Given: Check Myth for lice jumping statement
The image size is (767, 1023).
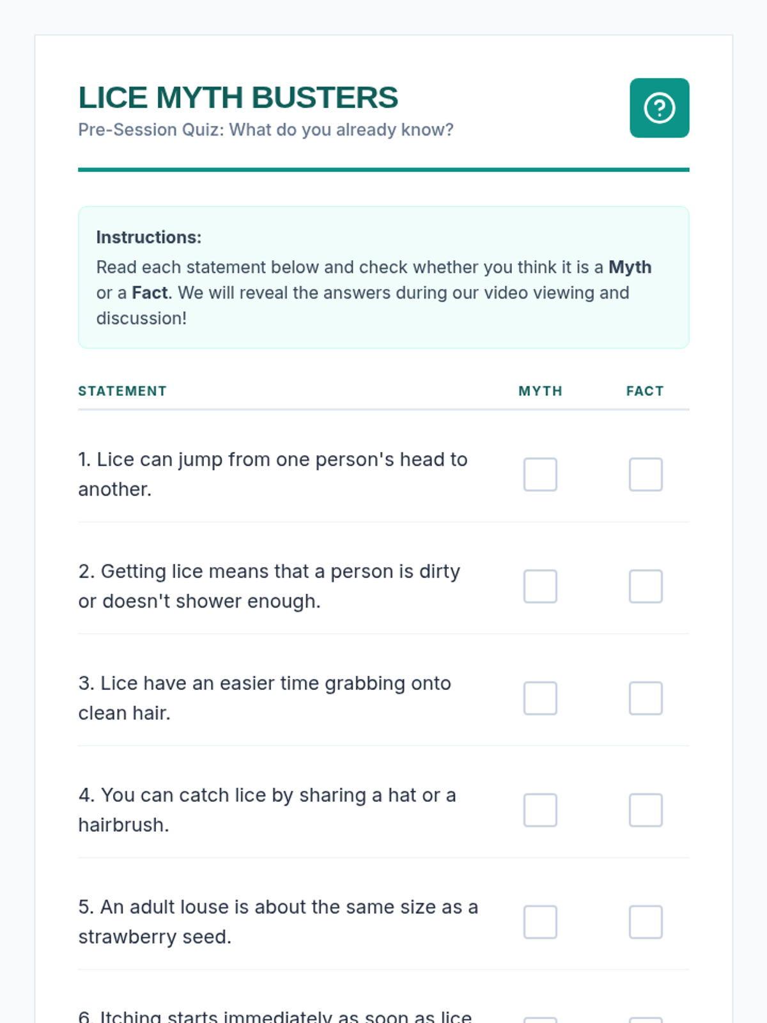Looking at the screenshot, I should [x=540, y=474].
